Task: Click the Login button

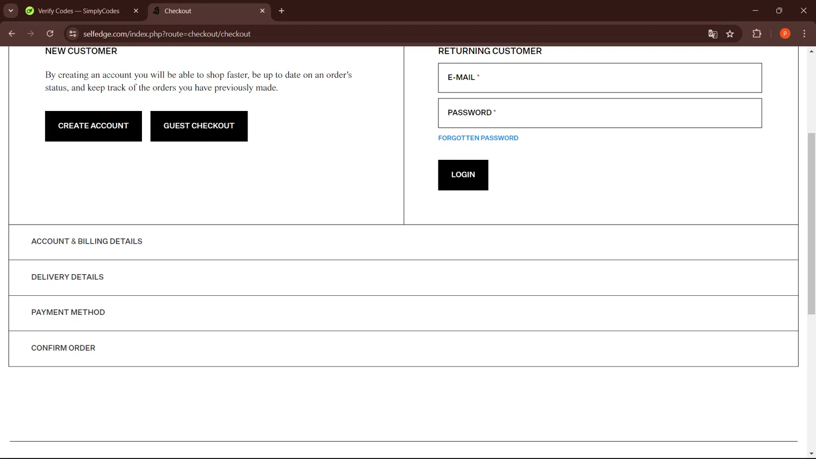Action: [x=463, y=175]
